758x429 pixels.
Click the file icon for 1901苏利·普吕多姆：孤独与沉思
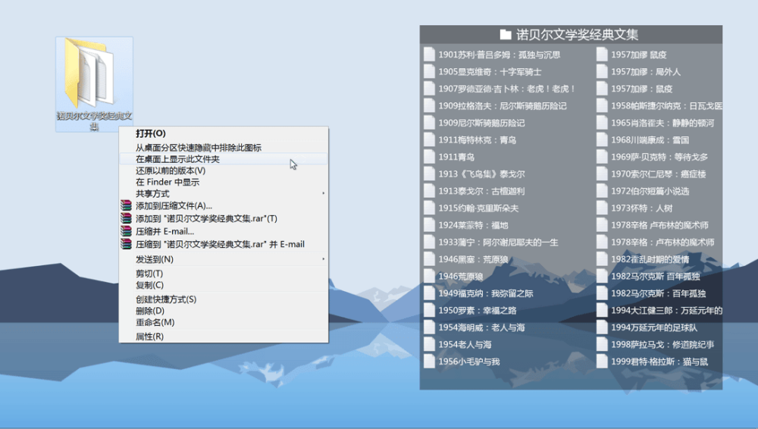coord(429,54)
